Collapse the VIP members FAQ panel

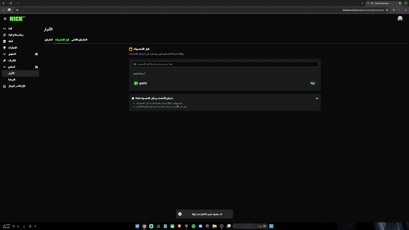[x=317, y=98]
